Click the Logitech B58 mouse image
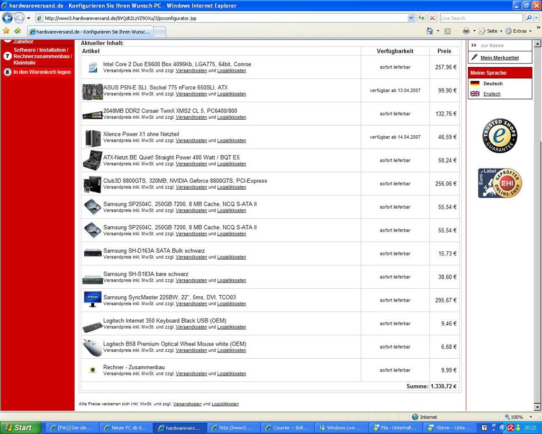 point(93,348)
